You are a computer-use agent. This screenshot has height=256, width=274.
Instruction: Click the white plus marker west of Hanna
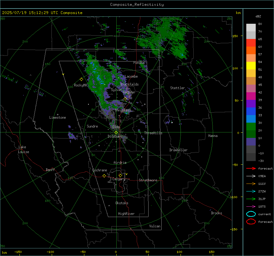(x=172, y=122)
